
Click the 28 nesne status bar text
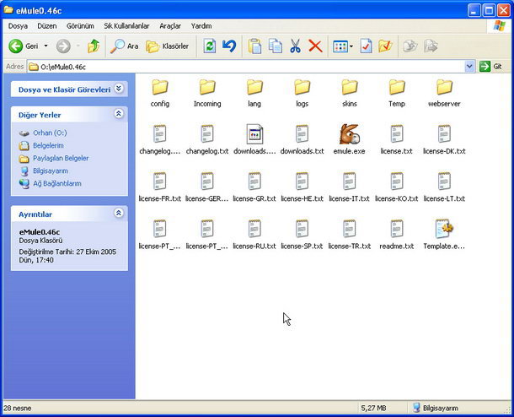point(18,408)
